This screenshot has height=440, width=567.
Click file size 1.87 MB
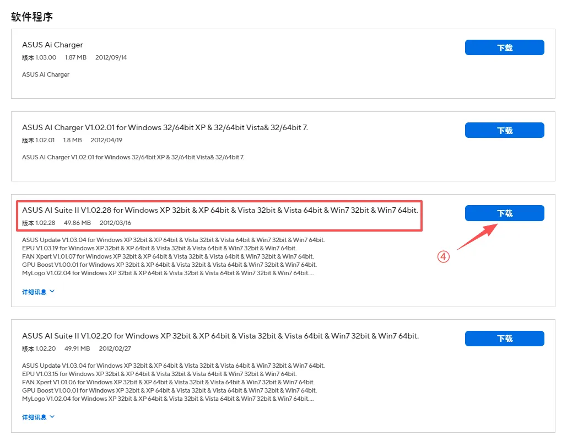tap(75, 57)
